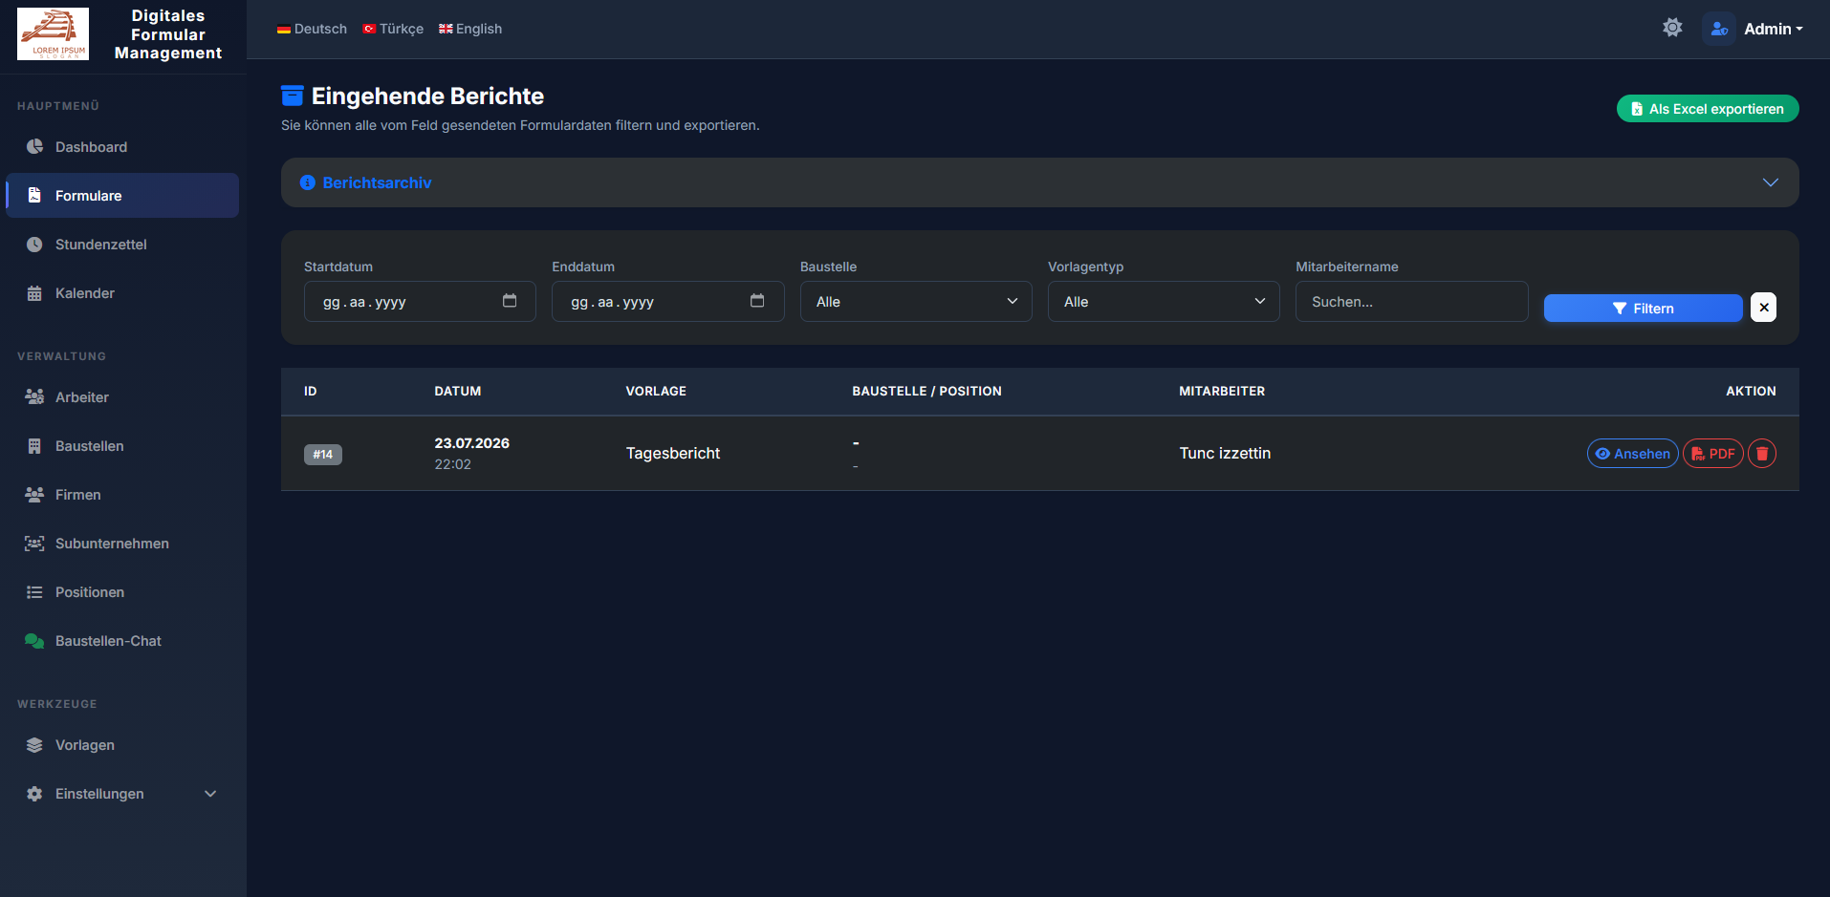Open the Startdatum calendar picker icon
The width and height of the screenshot is (1830, 897).
pyautogui.click(x=510, y=300)
